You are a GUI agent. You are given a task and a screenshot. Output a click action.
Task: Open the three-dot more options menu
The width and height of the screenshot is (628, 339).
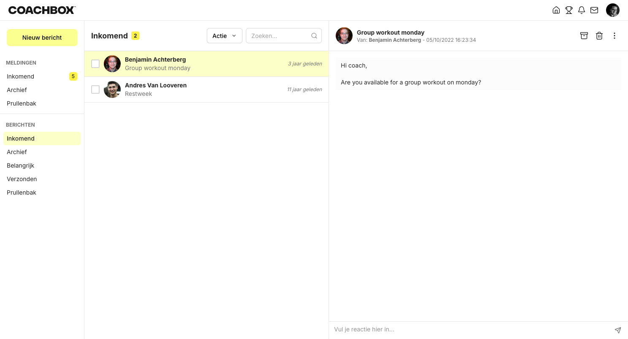[x=614, y=36]
